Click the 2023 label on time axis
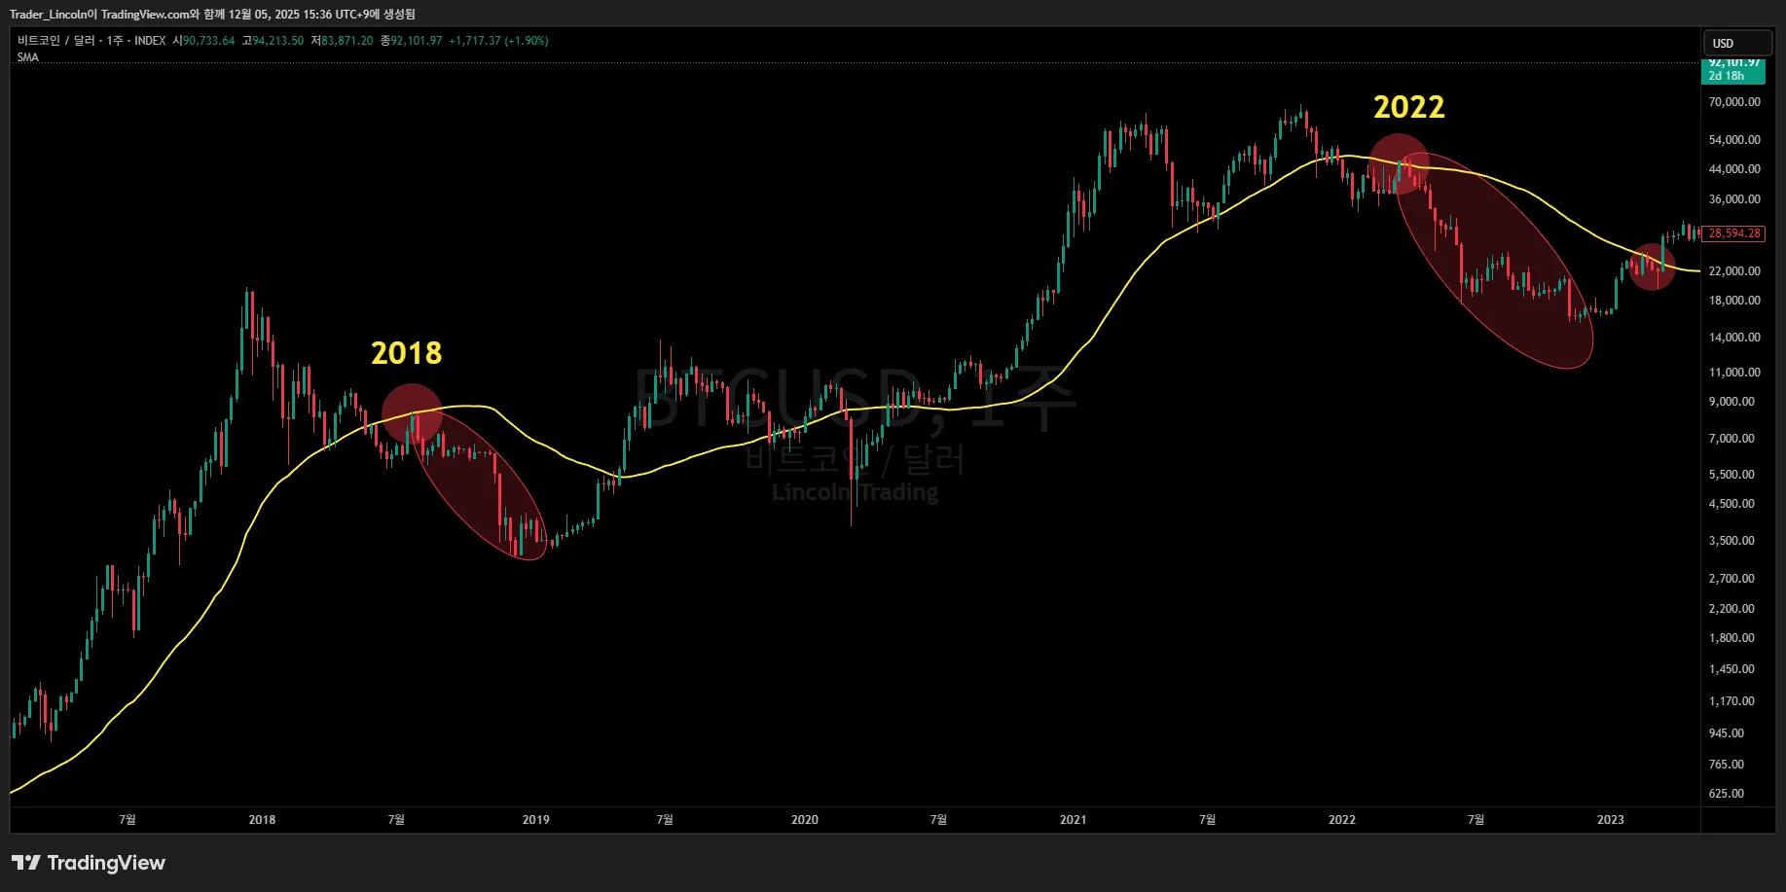Screen dimensions: 1786x892 (x=1610, y=820)
